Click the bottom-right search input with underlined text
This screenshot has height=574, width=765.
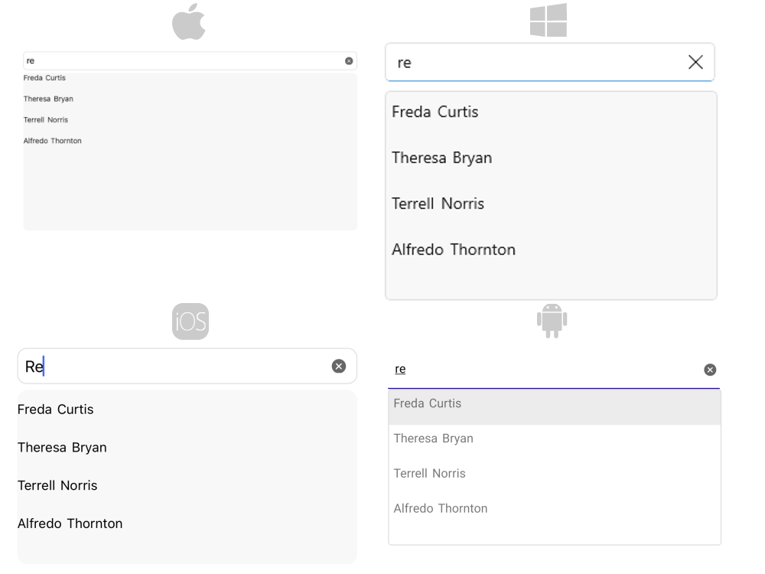(x=535, y=369)
